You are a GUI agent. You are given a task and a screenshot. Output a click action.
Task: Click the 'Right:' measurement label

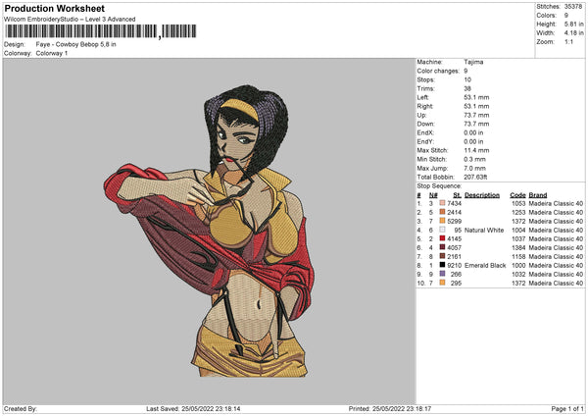pyautogui.click(x=425, y=106)
